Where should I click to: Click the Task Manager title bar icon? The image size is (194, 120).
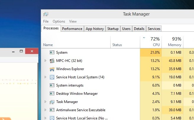coord(46,14)
